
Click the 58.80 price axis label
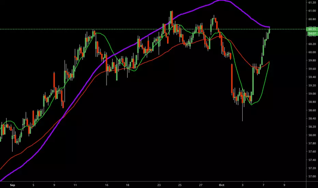click(312, 102)
